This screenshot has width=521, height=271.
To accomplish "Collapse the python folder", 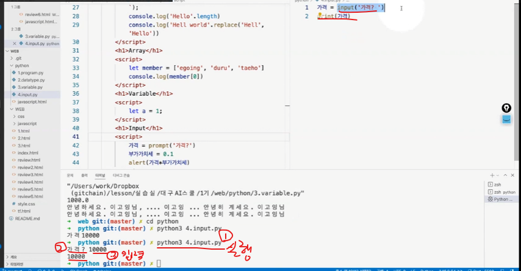I will click(21, 66).
